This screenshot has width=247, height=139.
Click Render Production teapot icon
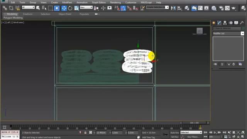pos(233,8)
